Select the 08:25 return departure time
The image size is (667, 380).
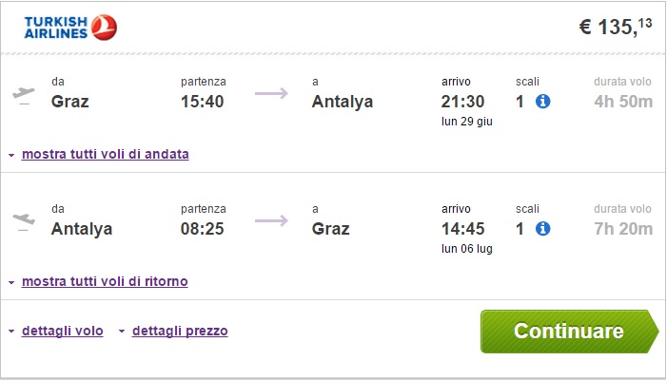(x=203, y=228)
